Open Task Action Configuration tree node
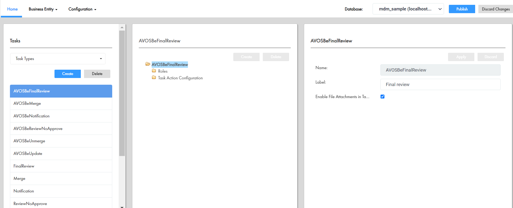The width and height of the screenshot is (513, 208). (180, 78)
